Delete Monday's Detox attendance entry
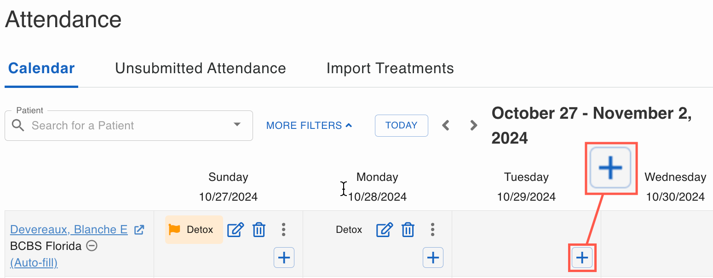The height and width of the screenshot is (278, 713). [408, 229]
